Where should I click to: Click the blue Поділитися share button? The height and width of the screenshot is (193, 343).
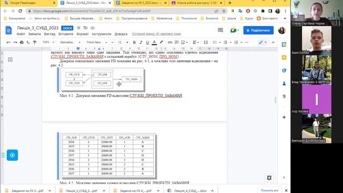tap(258, 31)
